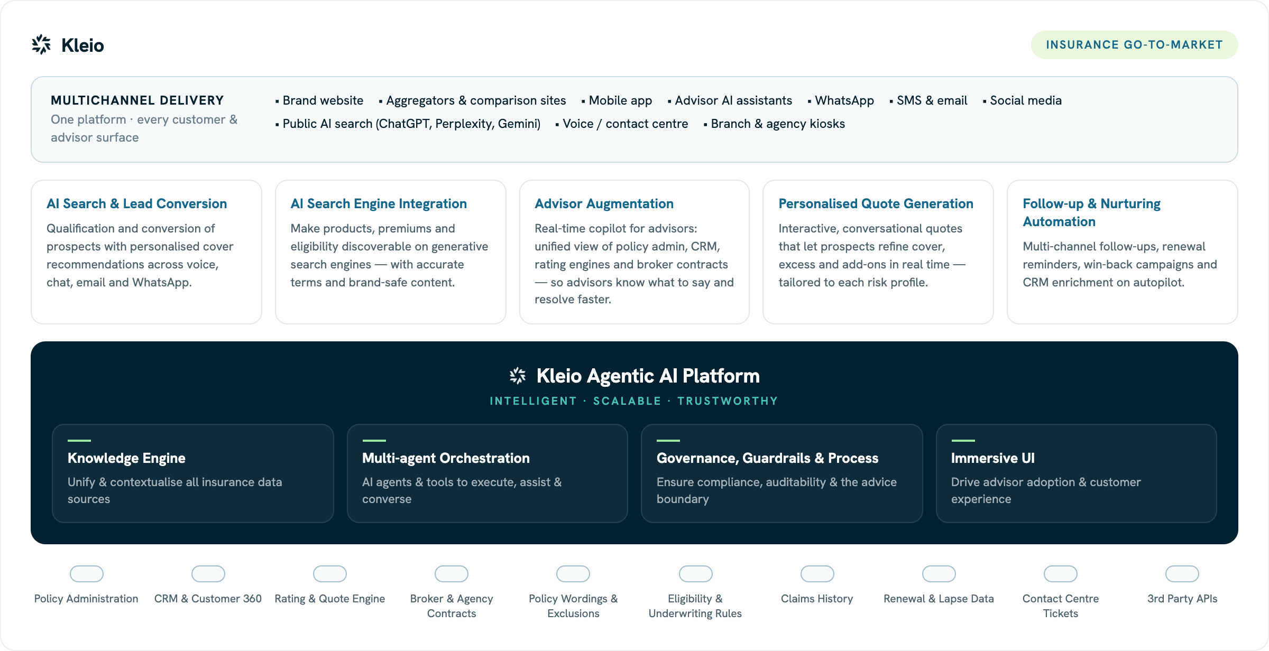
Task: Click the 'INTELLIGENT' tagline word
Action: [533, 401]
